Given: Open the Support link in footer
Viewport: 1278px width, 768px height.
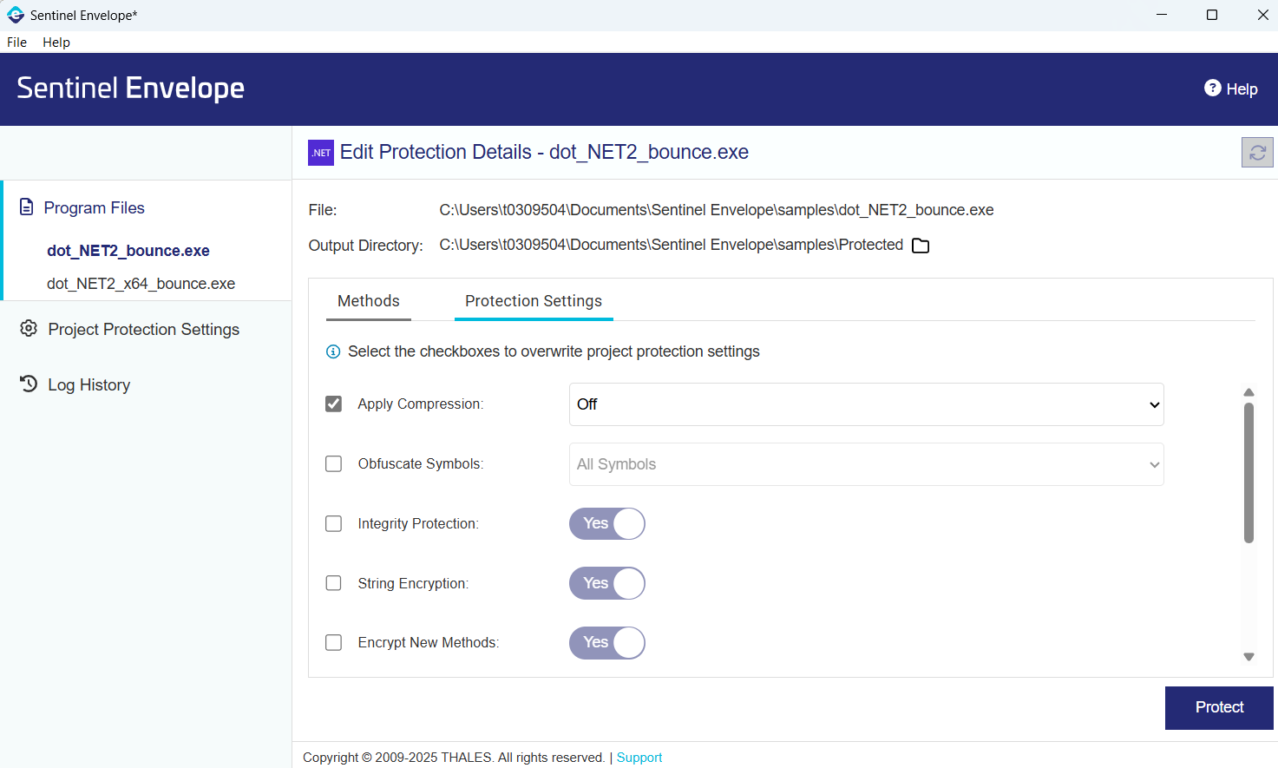Looking at the screenshot, I should point(639,758).
